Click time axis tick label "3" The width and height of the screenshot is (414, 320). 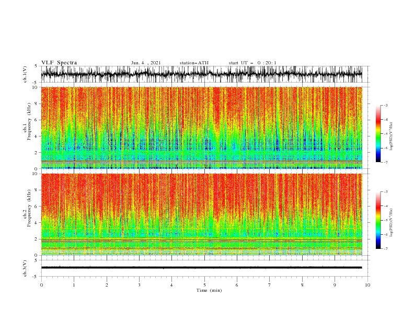tap(139, 285)
